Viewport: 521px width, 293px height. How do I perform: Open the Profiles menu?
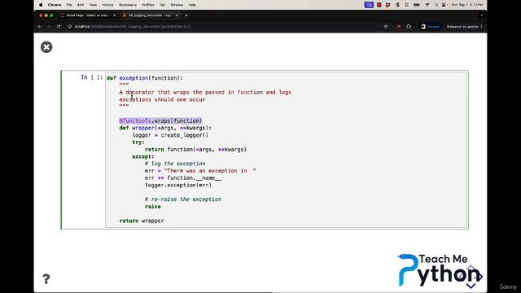pos(148,5)
